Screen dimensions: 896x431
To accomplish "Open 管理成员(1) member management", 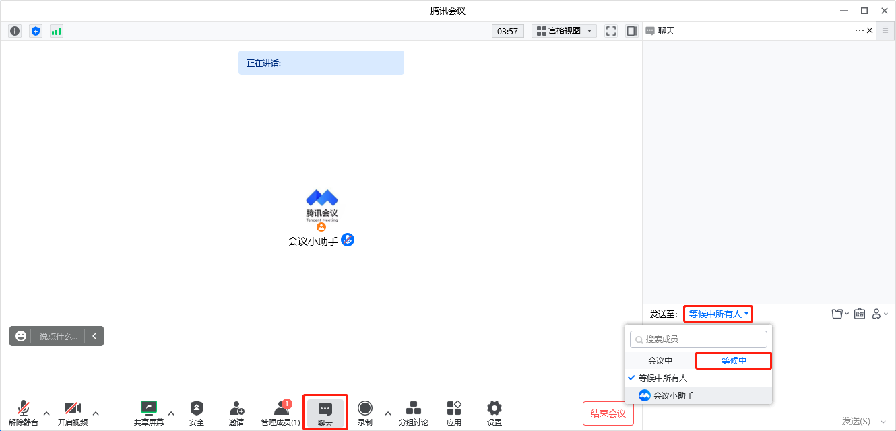I will 281,413.
